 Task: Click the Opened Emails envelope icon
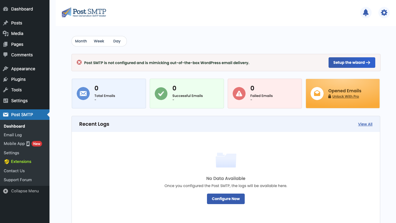[317, 94]
